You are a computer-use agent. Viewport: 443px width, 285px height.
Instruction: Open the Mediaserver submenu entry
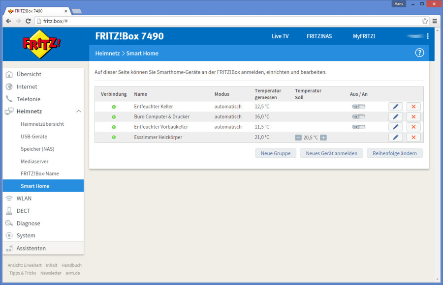pos(34,161)
